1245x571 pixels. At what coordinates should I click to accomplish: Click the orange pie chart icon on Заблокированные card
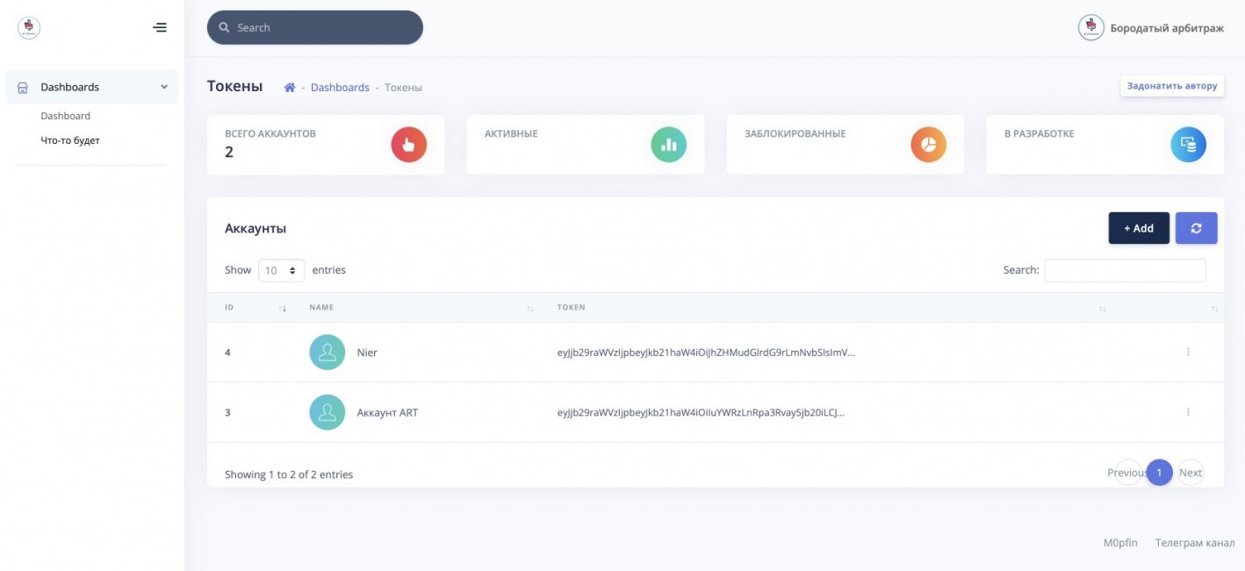(928, 145)
